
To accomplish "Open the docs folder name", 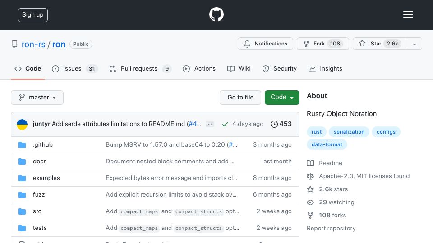I will (x=40, y=162).
